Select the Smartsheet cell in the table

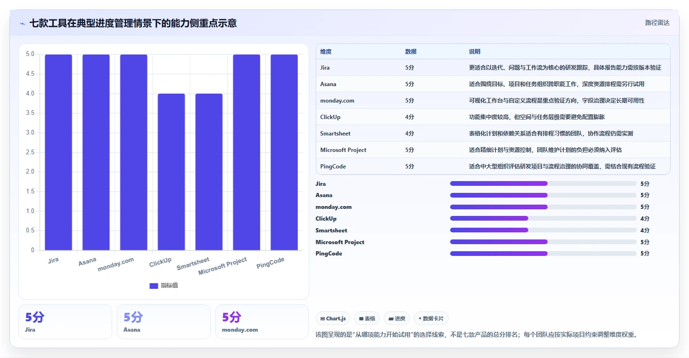coord(336,134)
